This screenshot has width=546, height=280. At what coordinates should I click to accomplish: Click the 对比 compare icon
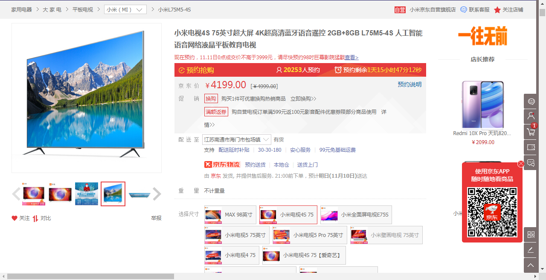[35, 218]
